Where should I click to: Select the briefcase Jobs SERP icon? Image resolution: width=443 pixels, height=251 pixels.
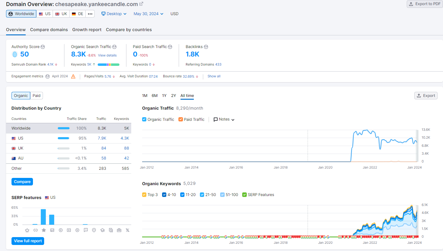pyautogui.click(x=119, y=230)
